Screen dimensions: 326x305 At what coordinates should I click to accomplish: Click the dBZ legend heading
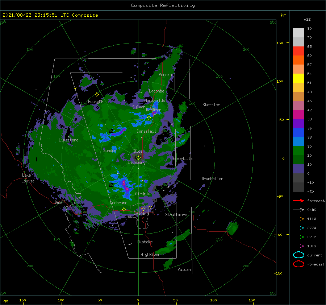[x=307, y=20]
